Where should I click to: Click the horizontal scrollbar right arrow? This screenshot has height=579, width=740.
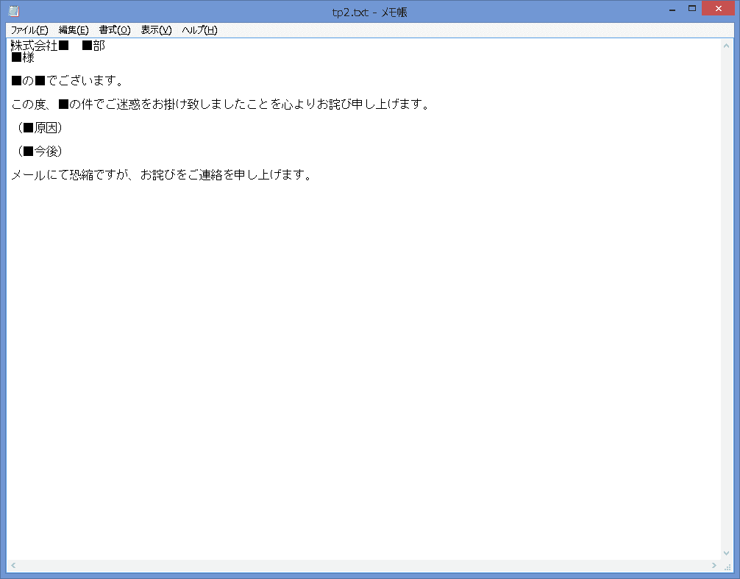[x=714, y=565]
